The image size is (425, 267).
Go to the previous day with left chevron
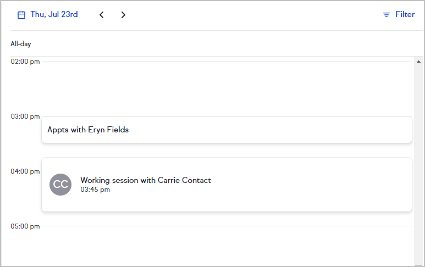click(102, 15)
